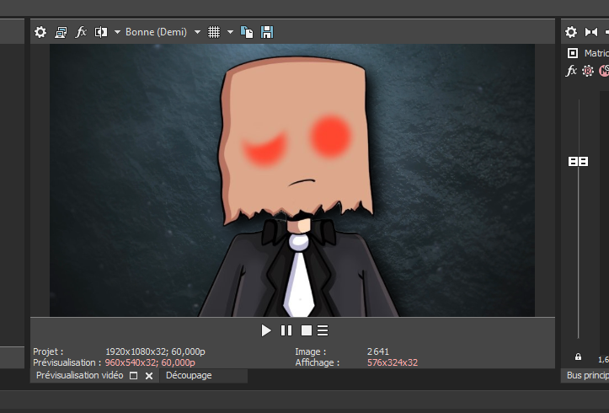This screenshot has height=413, width=609.
Task: Toggle video preview on external monitor
Action: click(x=61, y=32)
